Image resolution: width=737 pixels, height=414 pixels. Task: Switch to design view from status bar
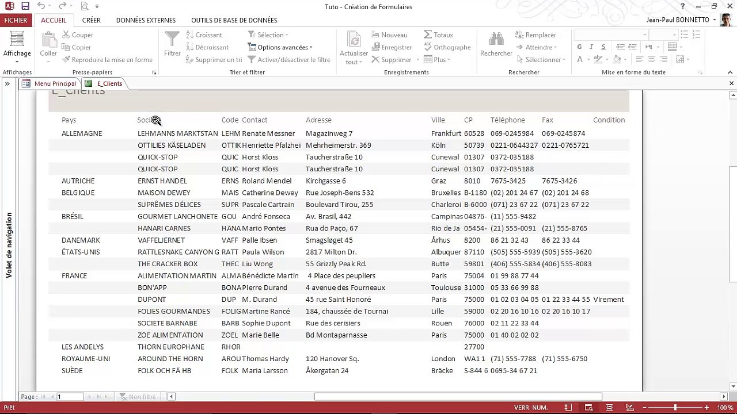630,408
